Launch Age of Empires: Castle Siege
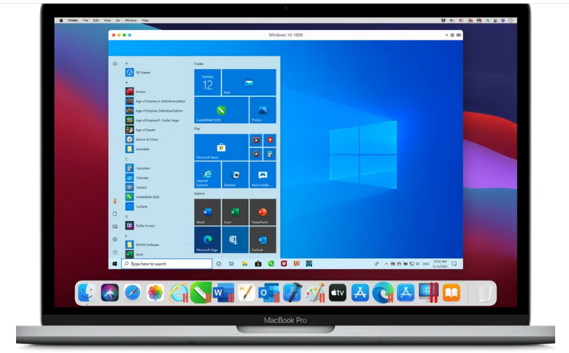Viewport: 569px width, 353px height. 152,120
